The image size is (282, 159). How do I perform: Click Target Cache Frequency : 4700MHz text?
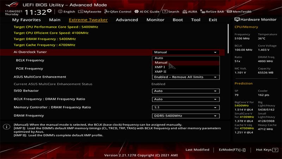coord(44,45)
